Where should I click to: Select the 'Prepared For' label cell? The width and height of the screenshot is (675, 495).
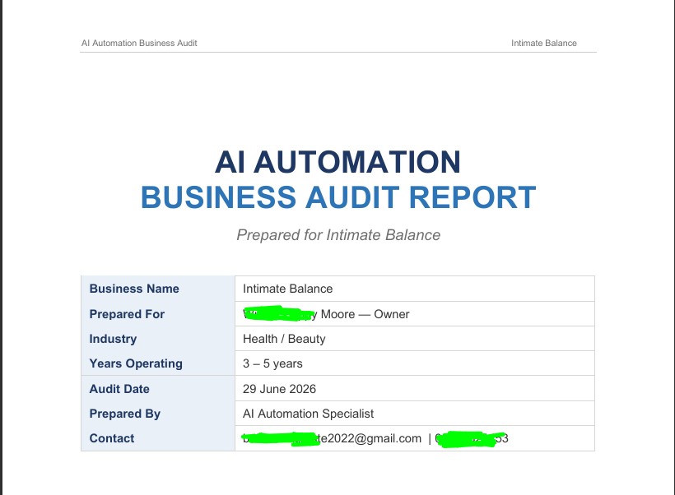coord(158,314)
